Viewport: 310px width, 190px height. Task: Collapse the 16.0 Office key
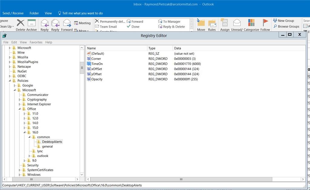point(25,133)
